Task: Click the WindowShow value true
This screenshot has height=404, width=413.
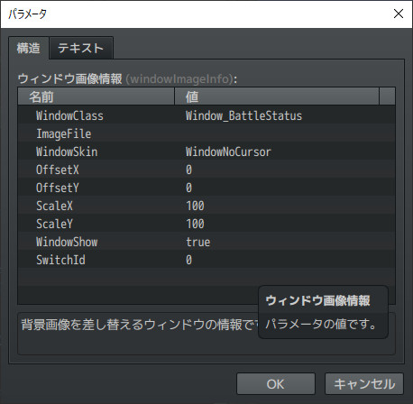Action: pyautogui.click(x=198, y=242)
